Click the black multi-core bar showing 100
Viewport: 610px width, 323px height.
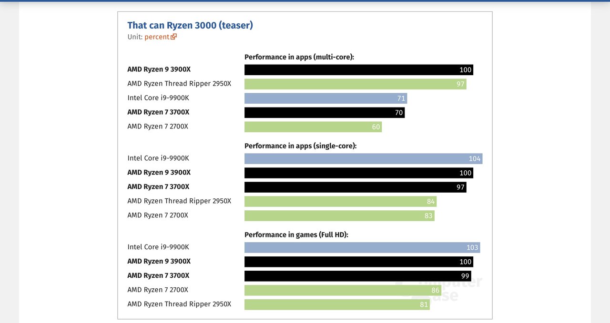coord(359,70)
